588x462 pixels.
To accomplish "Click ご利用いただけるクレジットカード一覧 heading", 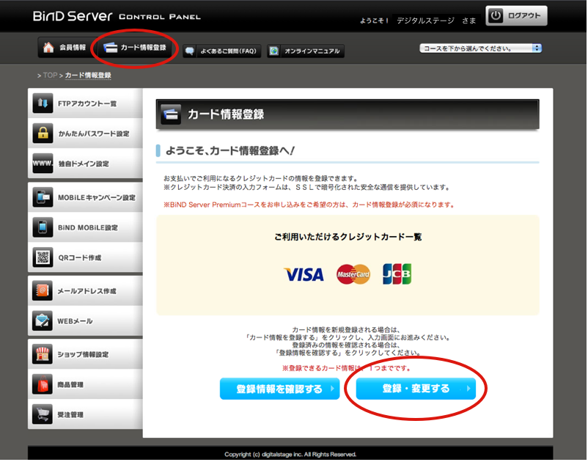I will [348, 237].
